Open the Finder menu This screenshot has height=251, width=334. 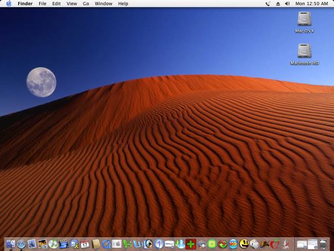25,3
